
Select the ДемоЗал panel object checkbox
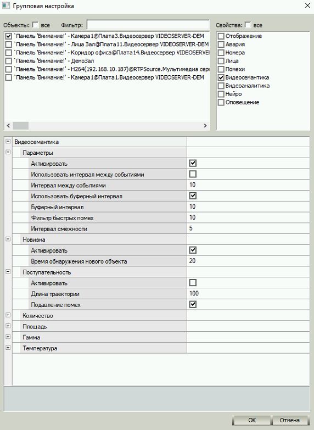click(x=9, y=61)
